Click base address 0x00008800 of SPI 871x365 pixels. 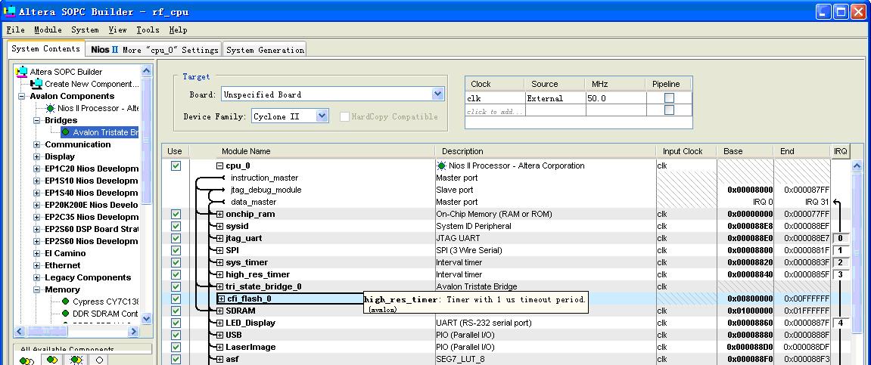click(x=749, y=250)
